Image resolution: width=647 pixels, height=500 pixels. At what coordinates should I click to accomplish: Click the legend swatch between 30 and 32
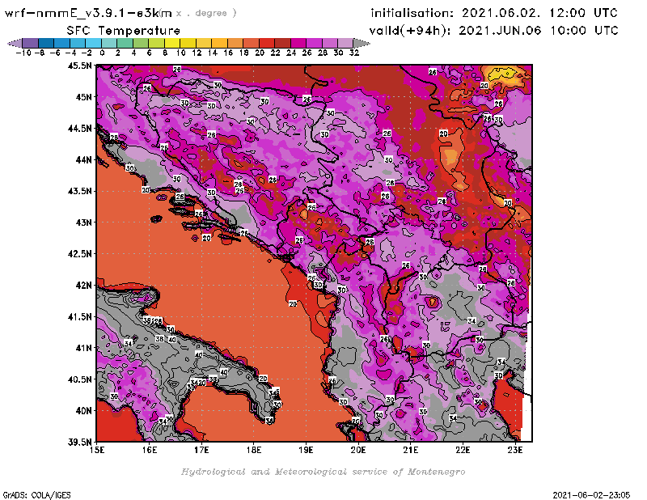tap(345, 43)
